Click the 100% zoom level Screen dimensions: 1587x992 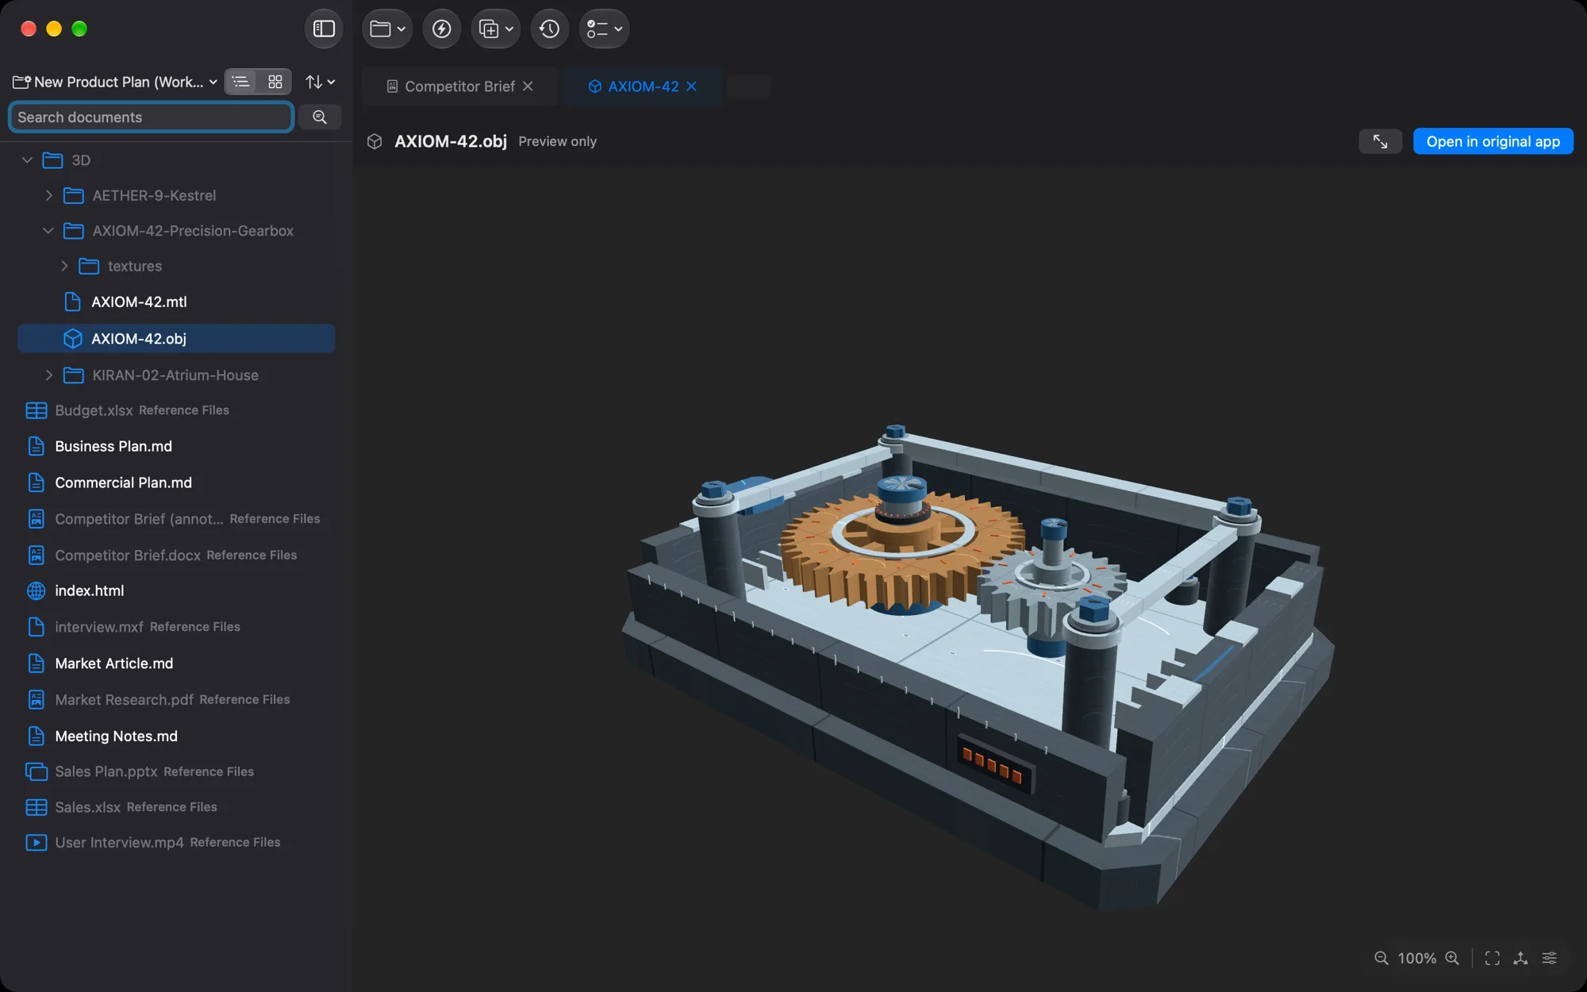(1417, 959)
